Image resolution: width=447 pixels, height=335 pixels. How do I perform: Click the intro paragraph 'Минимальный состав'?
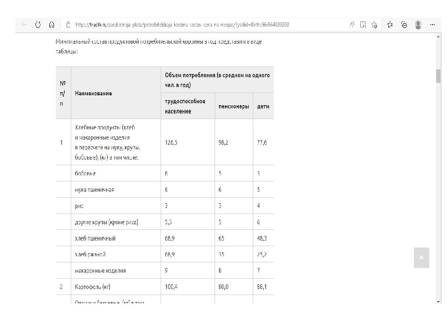158,47
